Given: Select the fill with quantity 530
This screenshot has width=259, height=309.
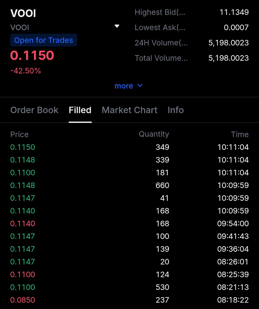Looking at the screenshot, I should point(129,287).
